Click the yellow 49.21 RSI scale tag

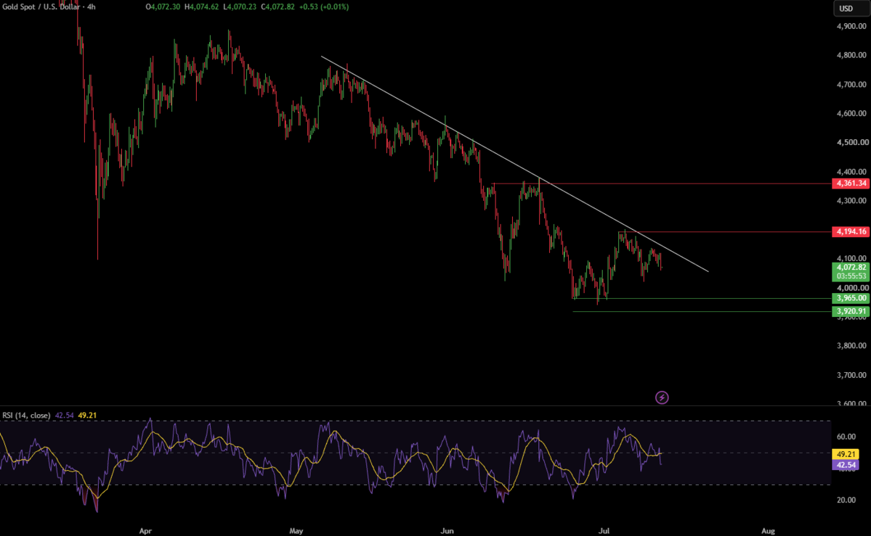point(846,454)
